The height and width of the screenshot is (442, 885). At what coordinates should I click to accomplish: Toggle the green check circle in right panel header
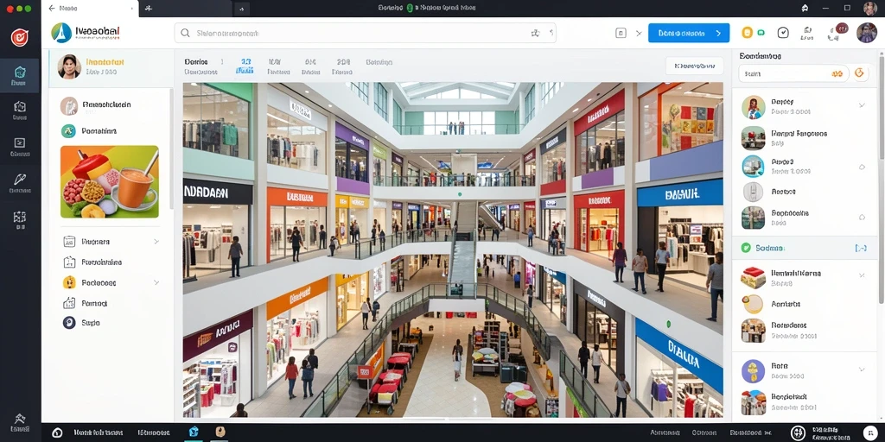click(x=746, y=248)
